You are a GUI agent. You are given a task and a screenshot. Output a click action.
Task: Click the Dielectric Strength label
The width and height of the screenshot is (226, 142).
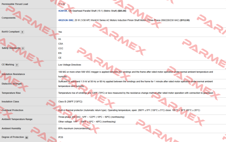pos(12,84)
